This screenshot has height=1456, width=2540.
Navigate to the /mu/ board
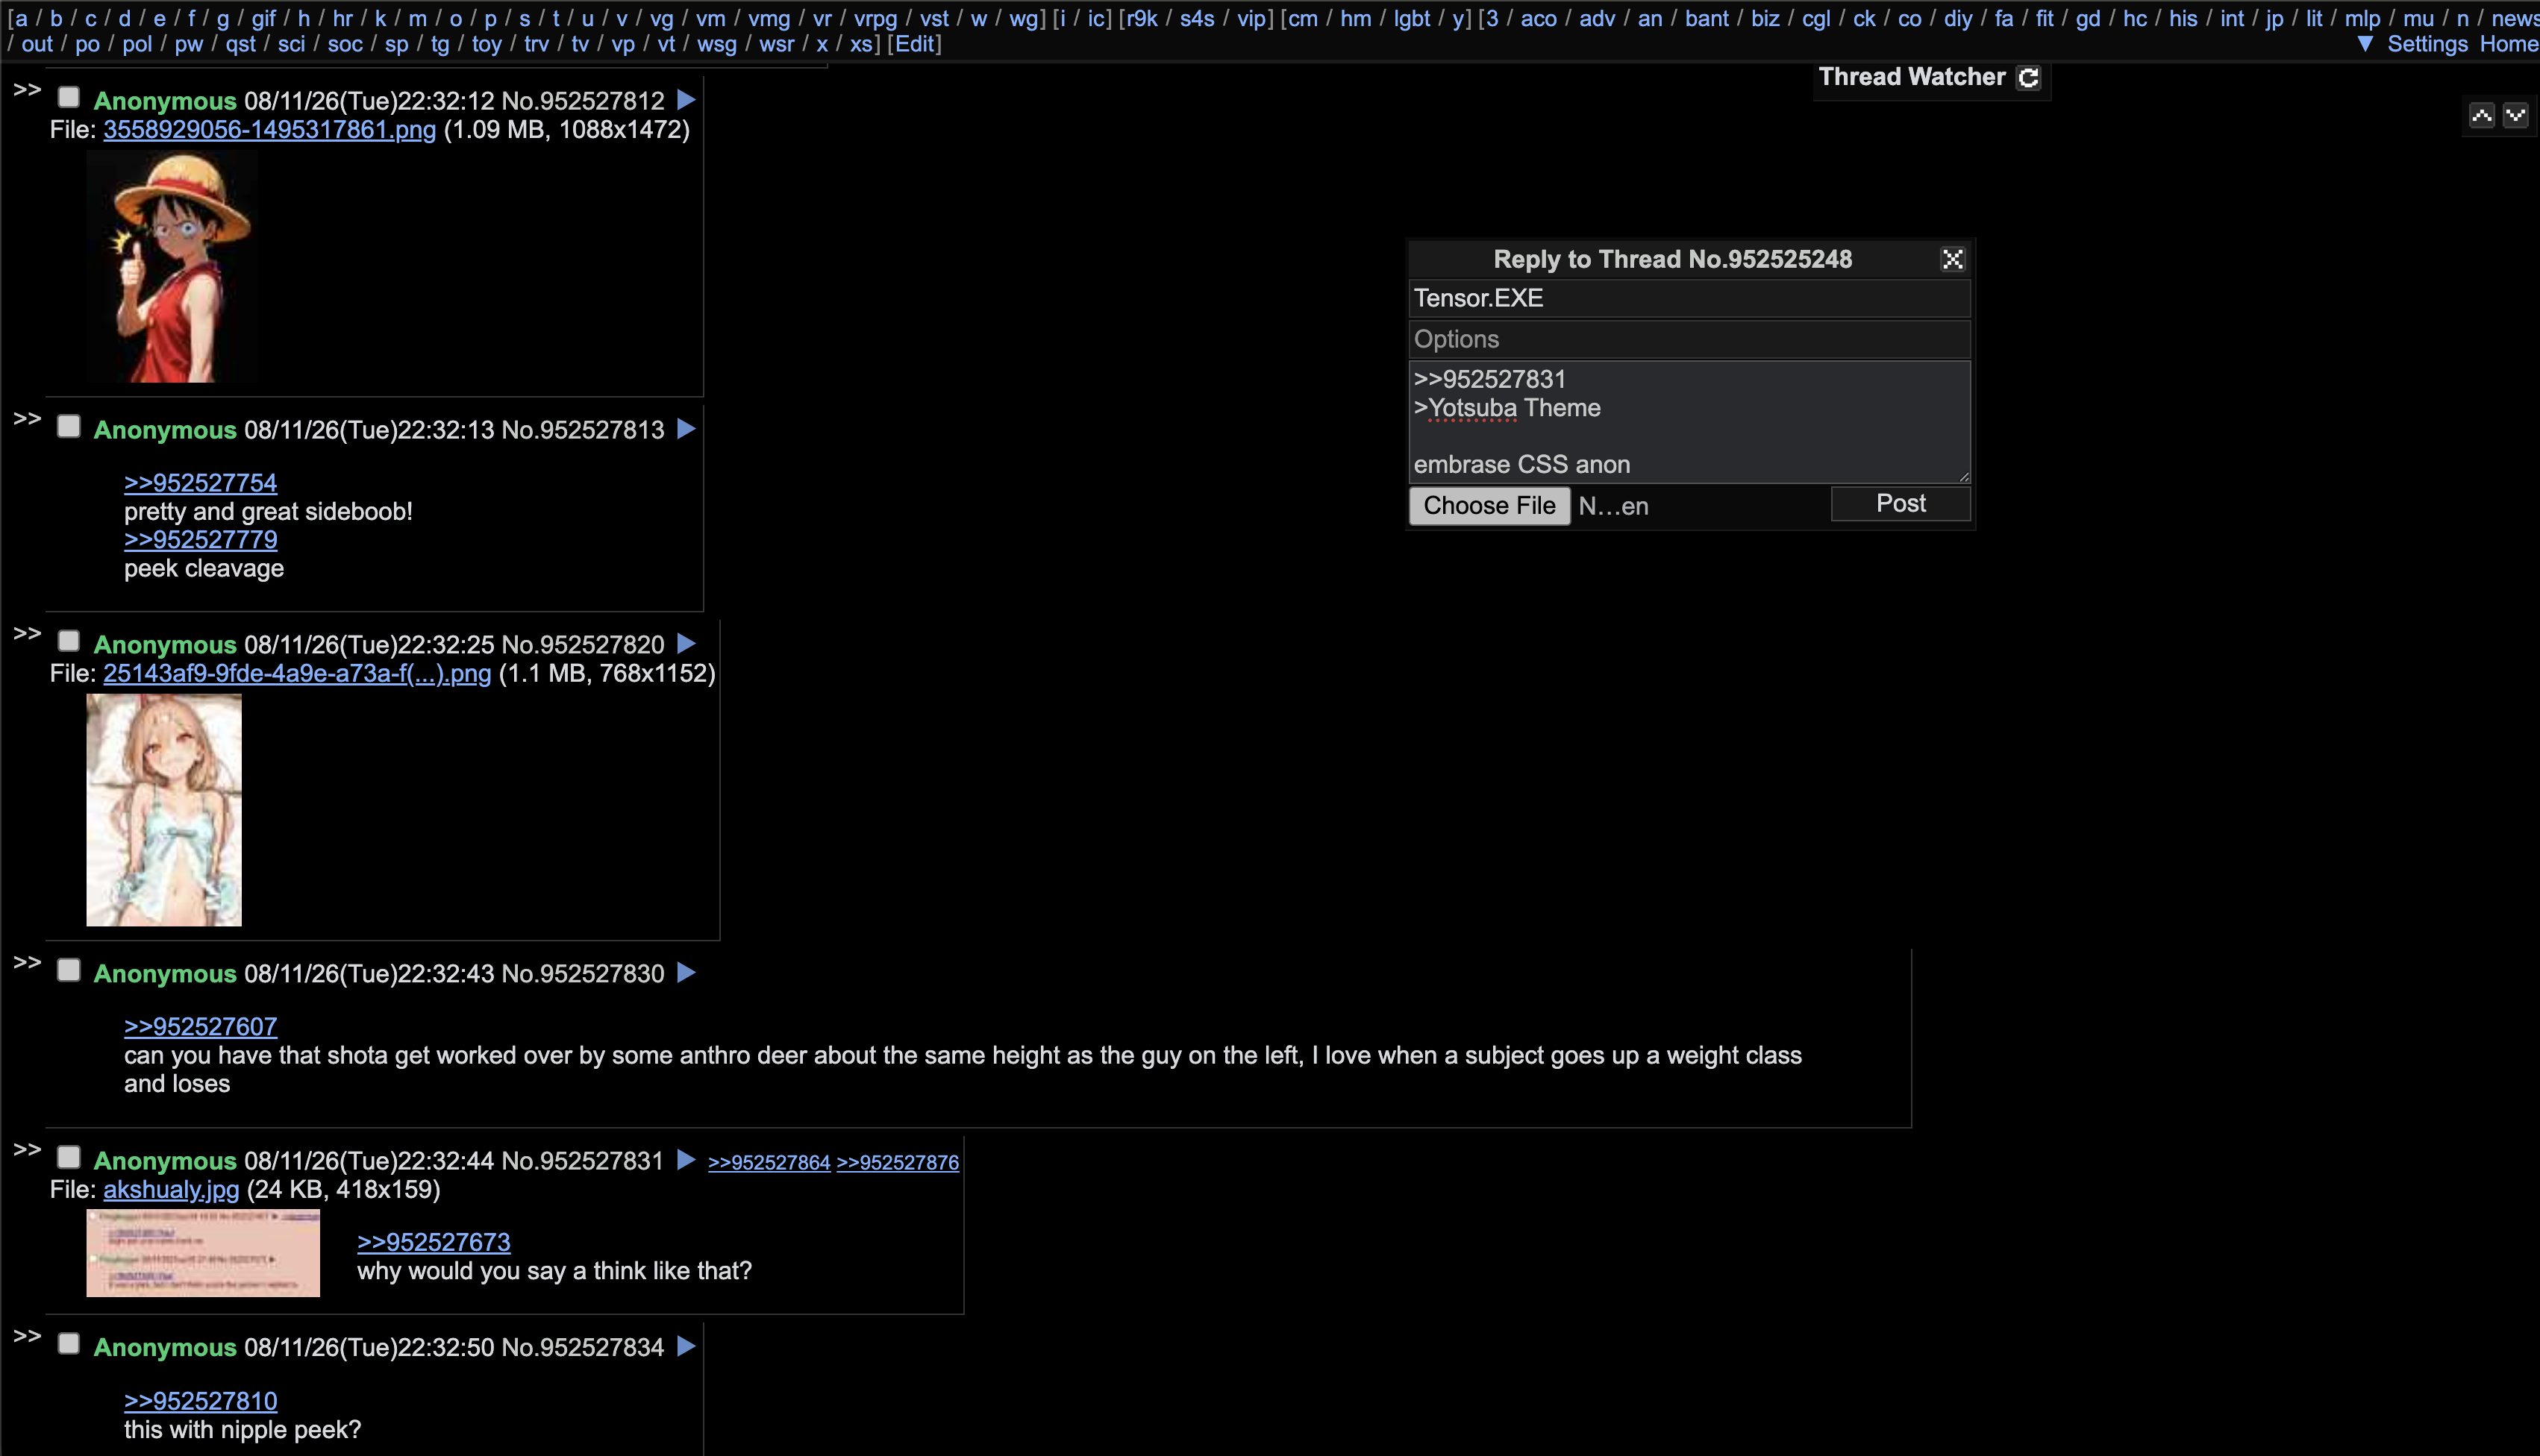[2418, 19]
